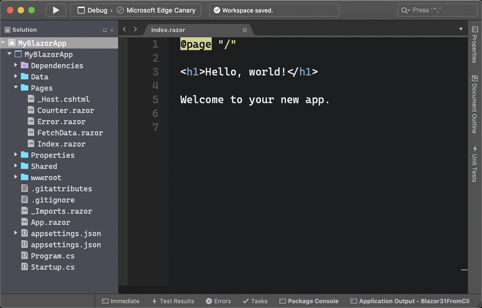Open the Unit Tests side pad
Screen dimensions: 482x308
[475, 164]
